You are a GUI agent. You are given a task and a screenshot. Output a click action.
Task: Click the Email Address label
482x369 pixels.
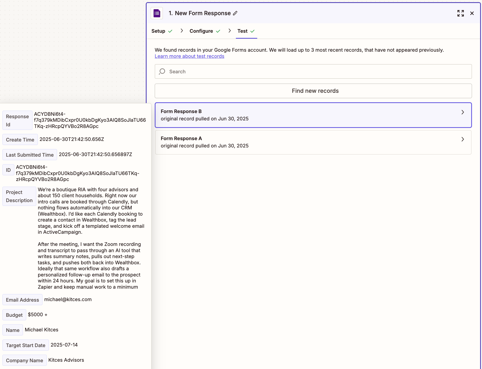click(x=22, y=300)
